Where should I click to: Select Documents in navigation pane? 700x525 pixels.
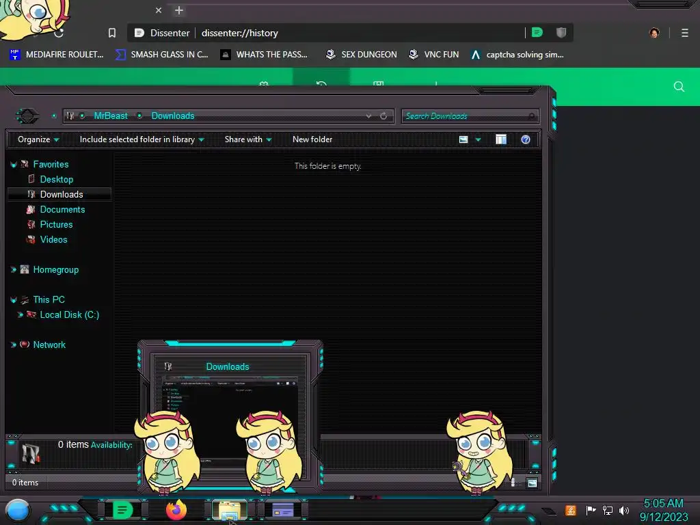pyautogui.click(x=62, y=209)
